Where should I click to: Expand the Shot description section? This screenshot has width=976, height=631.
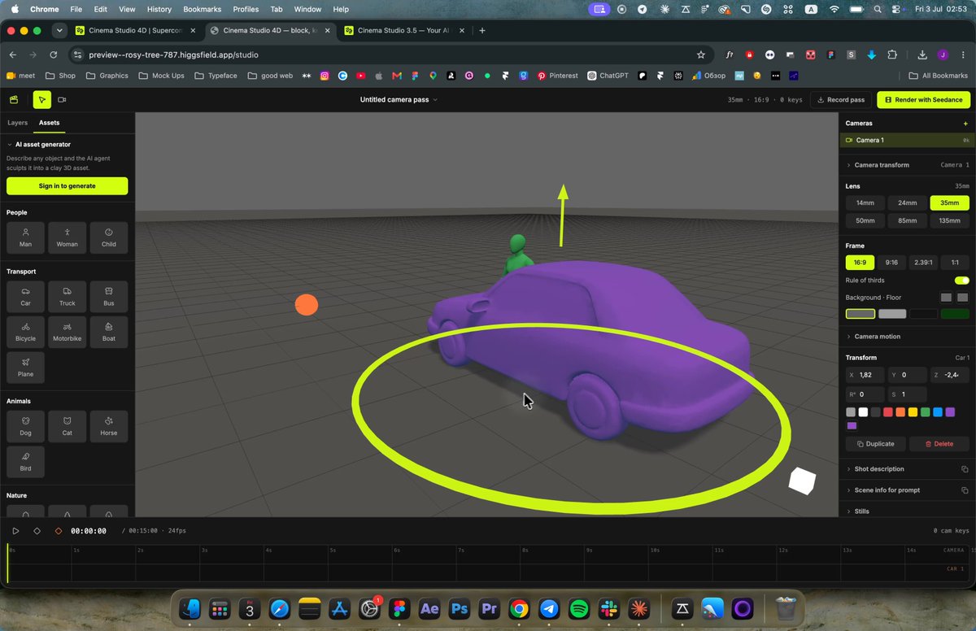pyautogui.click(x=878, y=469)
